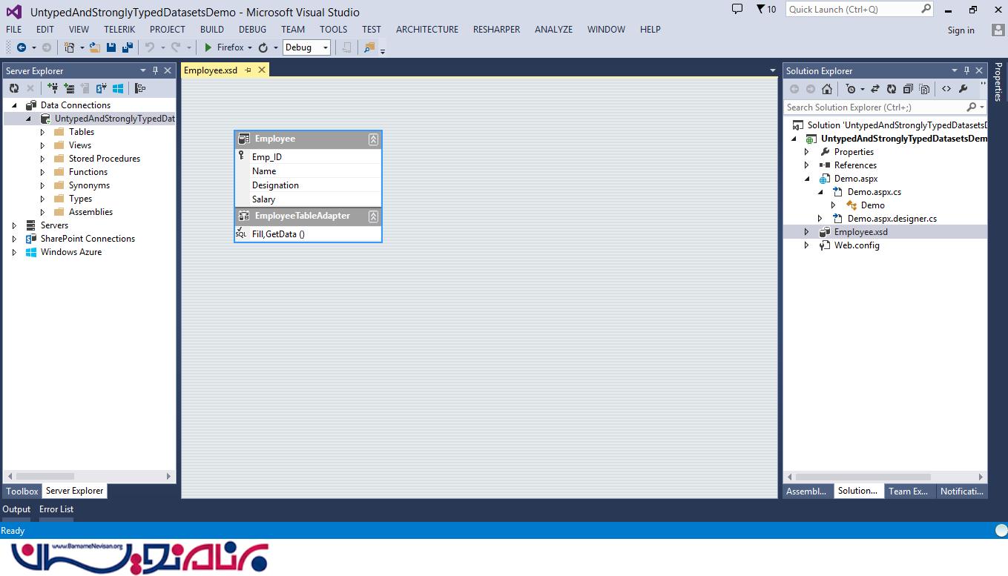Select the Fill,GetData () query row
The image size is (1008, 576).
[309, 234]
